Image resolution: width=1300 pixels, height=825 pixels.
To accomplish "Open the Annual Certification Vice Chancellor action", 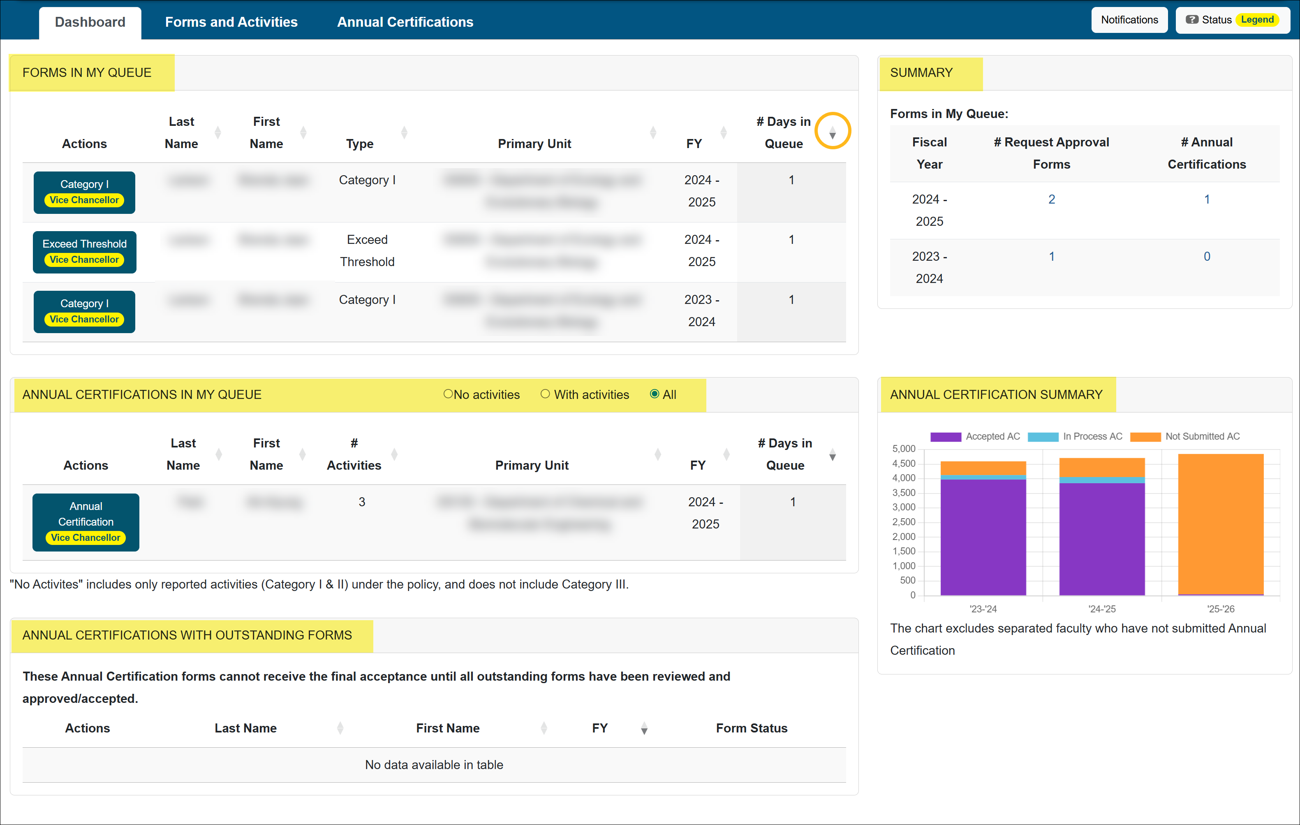I will click(x=85, y=521).
